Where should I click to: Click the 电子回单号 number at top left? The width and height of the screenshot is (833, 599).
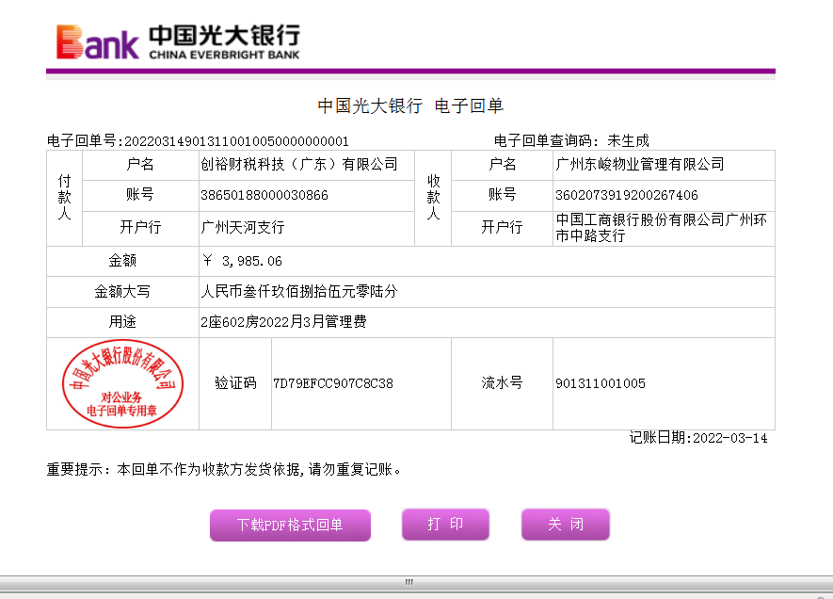click(x=236, y=141)
